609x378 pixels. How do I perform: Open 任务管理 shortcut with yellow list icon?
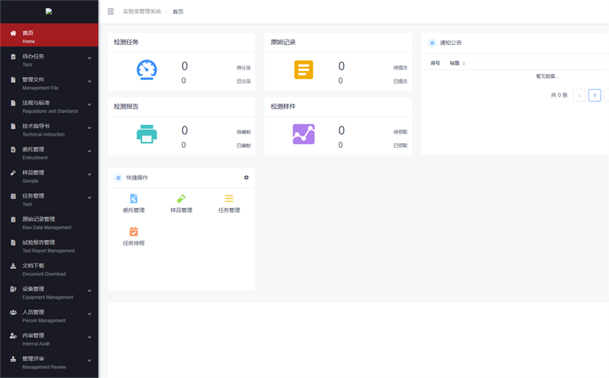pos(229,203)
